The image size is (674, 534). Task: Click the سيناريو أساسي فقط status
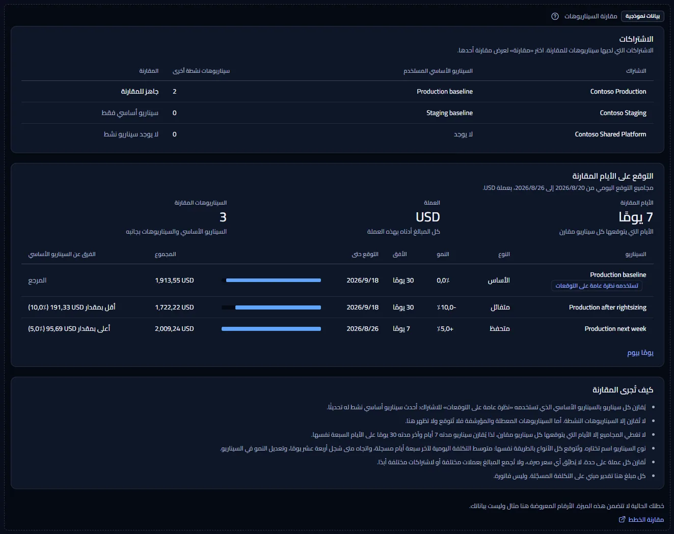[130, 113]
